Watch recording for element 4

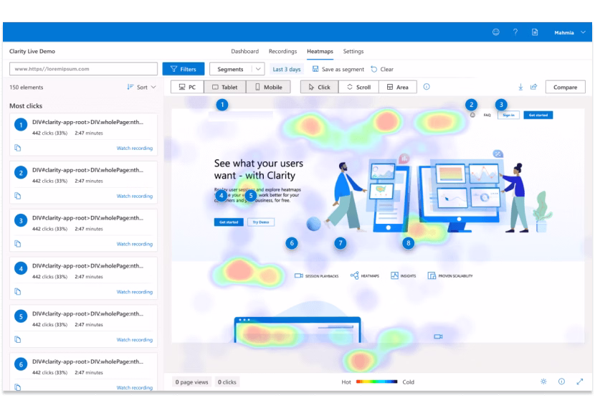(x=134, y=291)
